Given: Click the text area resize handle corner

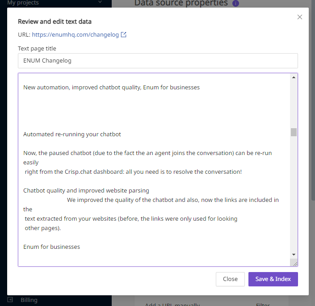Looking at the screenshot, I should coord(295,264).
